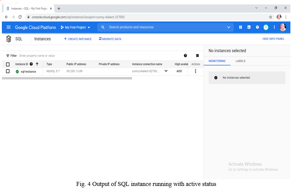Click the High availability column header
Viewport: 293px width, 190px height.
coord(181,64)
